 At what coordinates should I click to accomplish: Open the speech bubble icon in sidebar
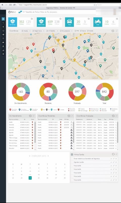tap(3, 42)
